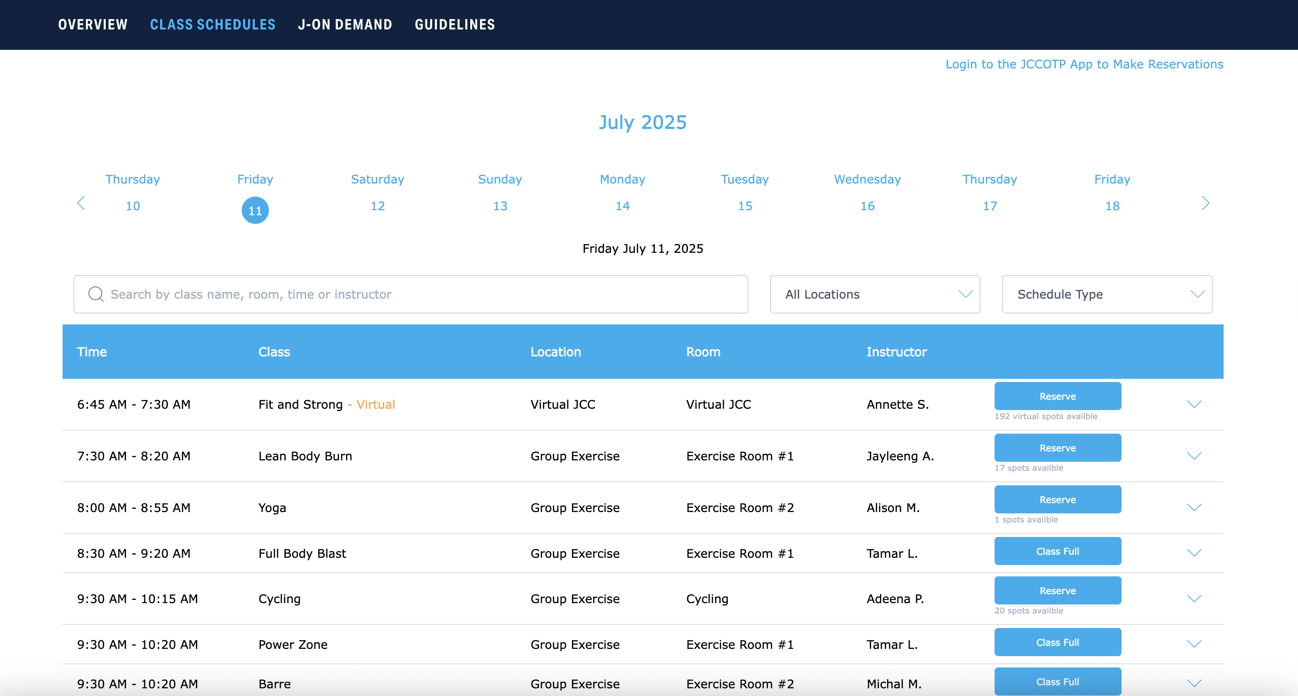Viewport: 1298px width, 696px height.
Task: Click Login to the JCCOTP App link
Action: [x=1084, y=64]
